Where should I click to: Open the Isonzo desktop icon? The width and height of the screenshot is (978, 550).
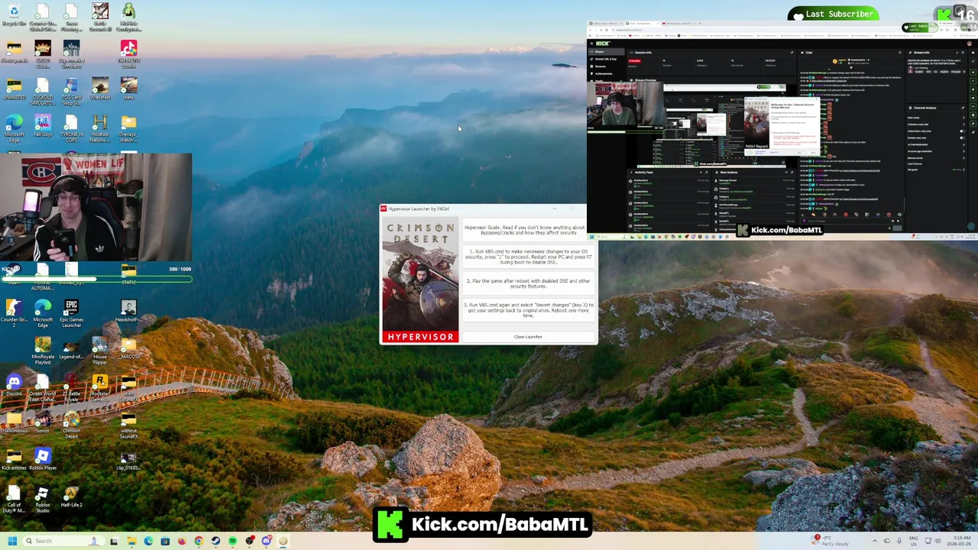43,422
